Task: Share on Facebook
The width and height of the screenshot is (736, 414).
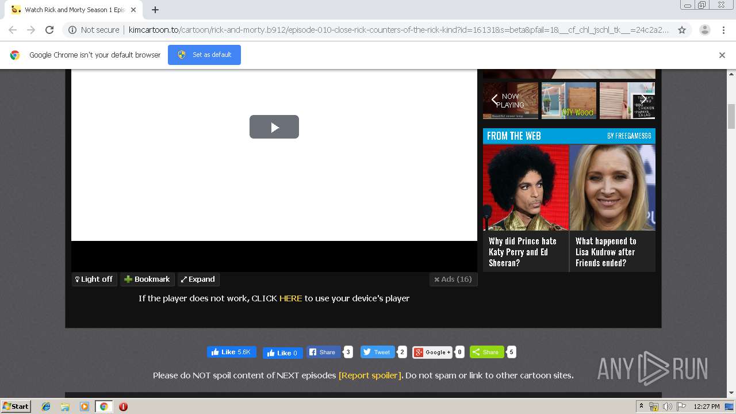Action: tap(323, 352)
